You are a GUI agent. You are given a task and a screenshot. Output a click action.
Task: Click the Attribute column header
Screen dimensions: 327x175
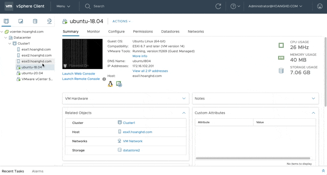[224, 122]
